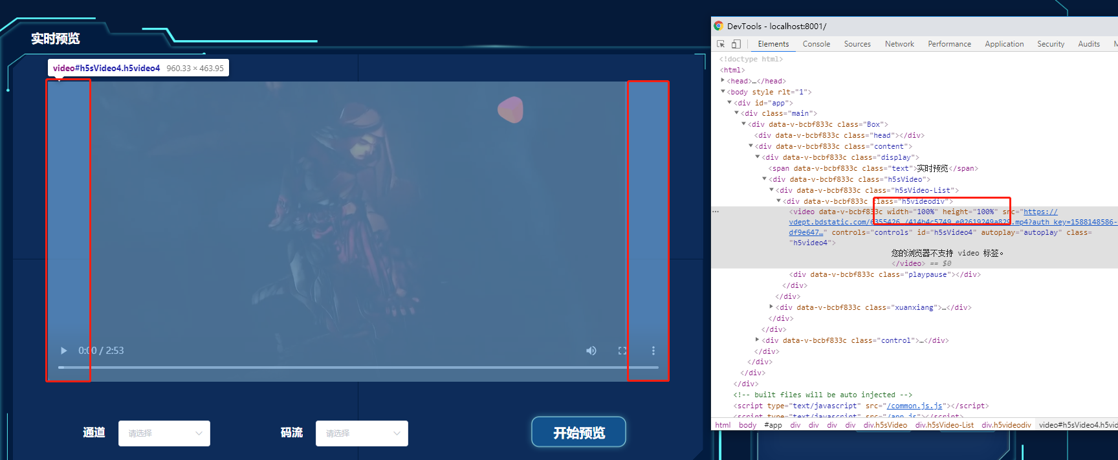The image size is (1118, 460).
Task: Select the div class head row
Action: [840, 135]
